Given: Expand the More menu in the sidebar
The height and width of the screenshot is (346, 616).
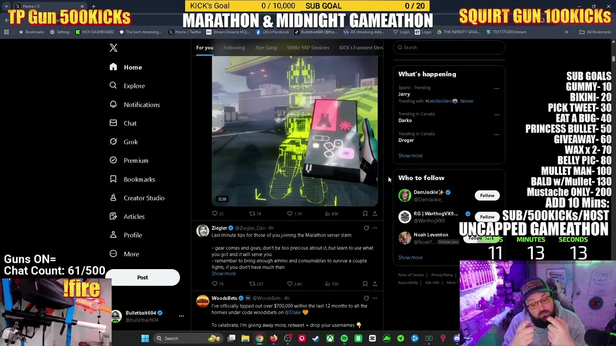Looking at the screenshot, I should [x=124, y=254].
